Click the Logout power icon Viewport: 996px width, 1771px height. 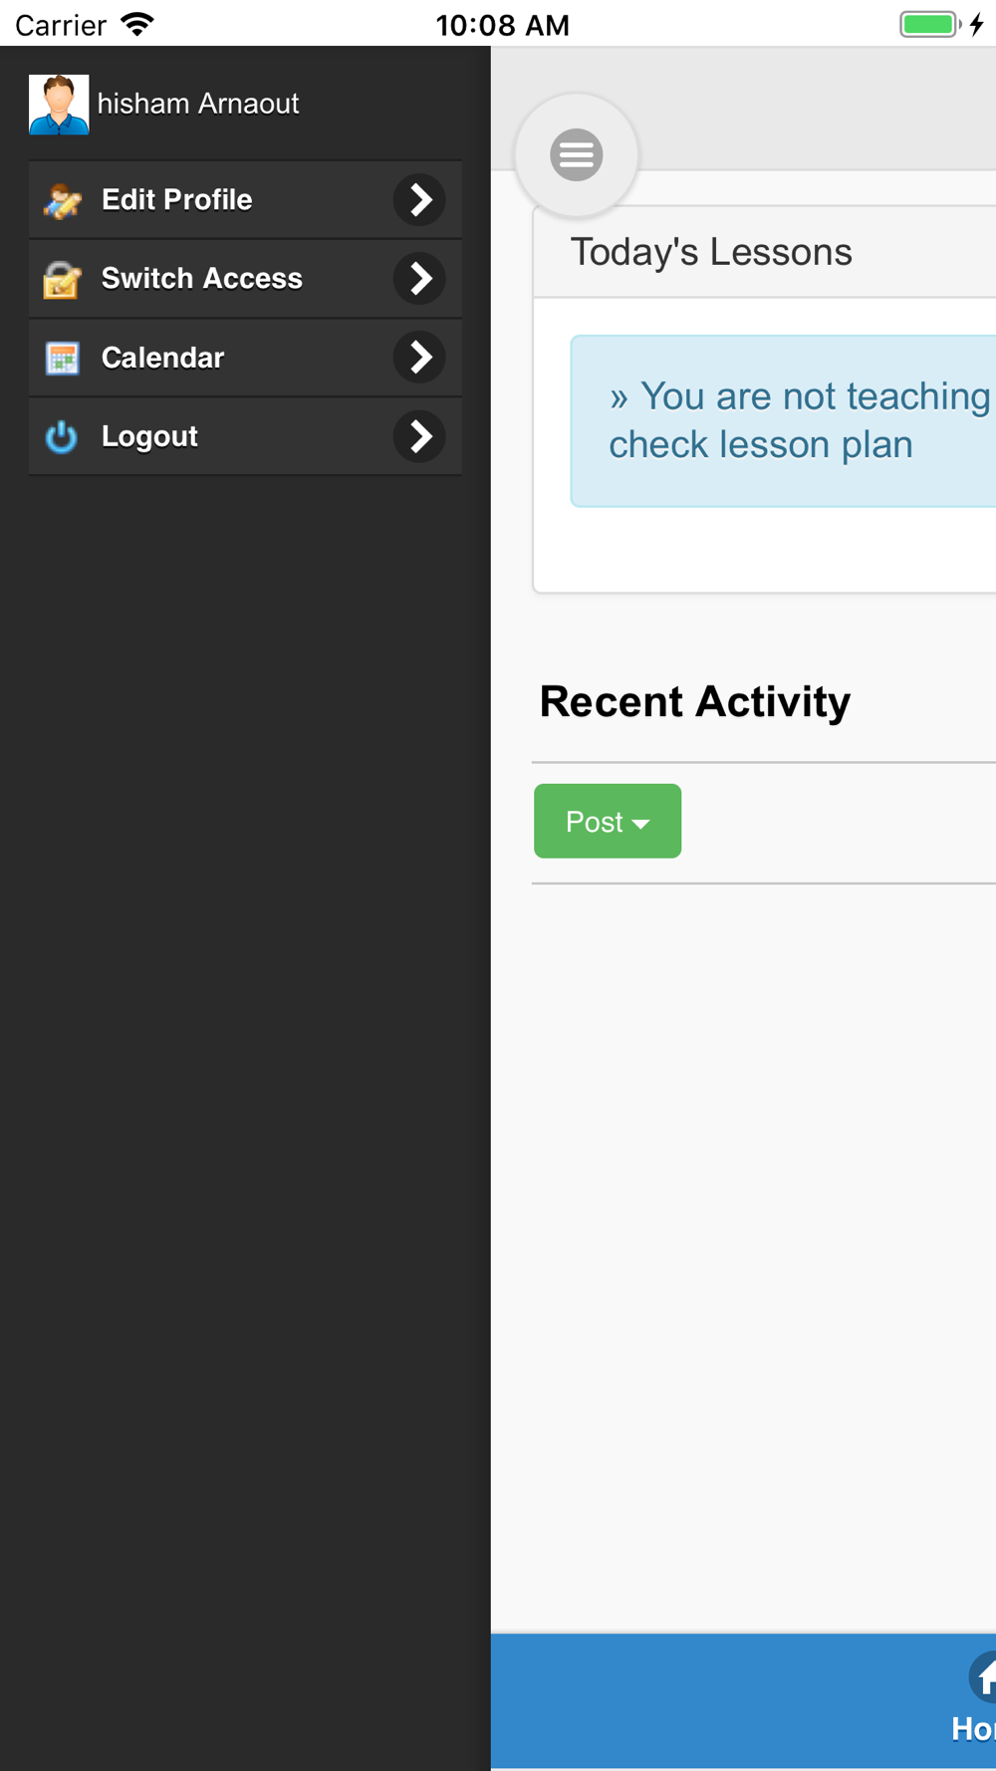click(x=62, y=436)
